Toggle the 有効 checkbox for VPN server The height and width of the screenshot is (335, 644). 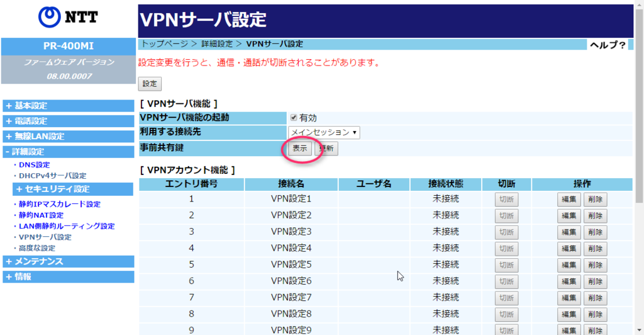click(294, 118)
